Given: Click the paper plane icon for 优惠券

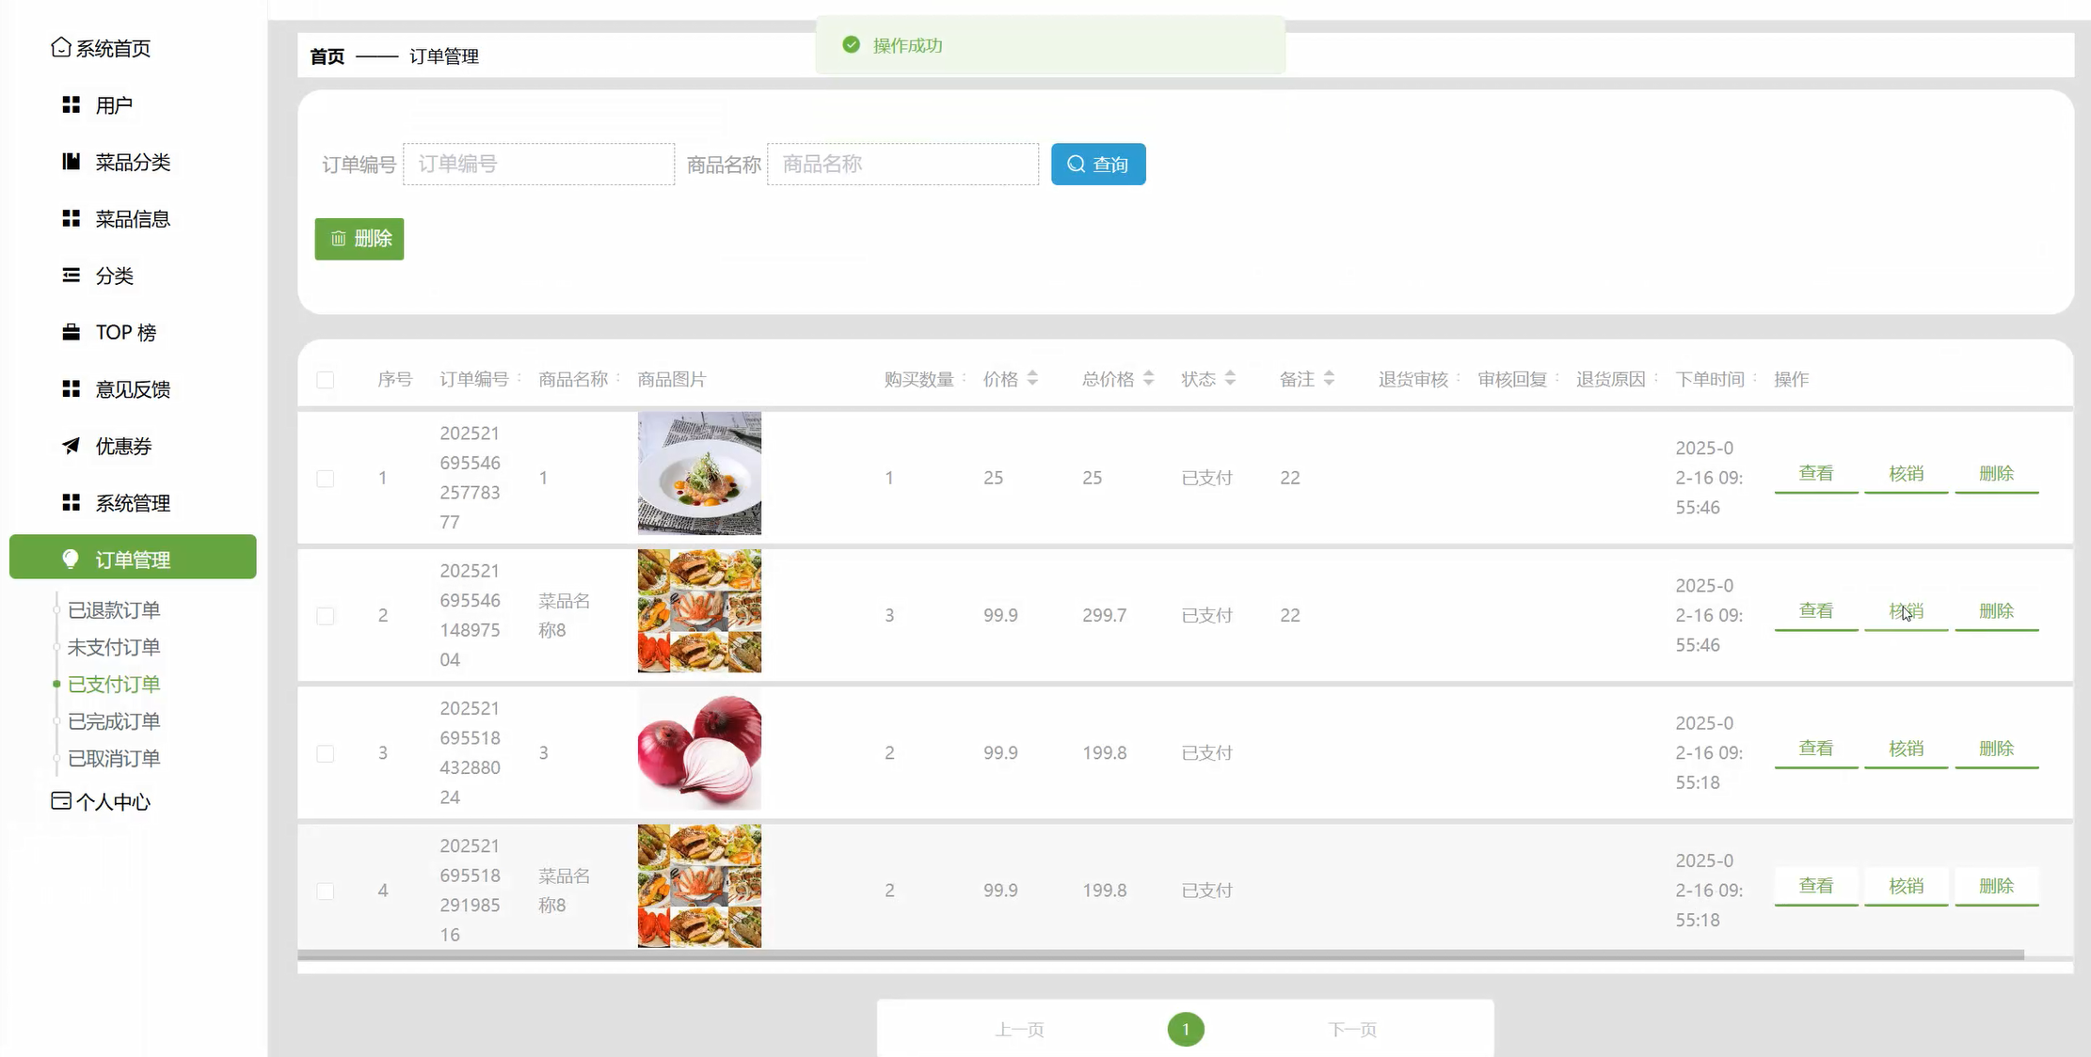Looking at the screenshot, I should [72, 446].
